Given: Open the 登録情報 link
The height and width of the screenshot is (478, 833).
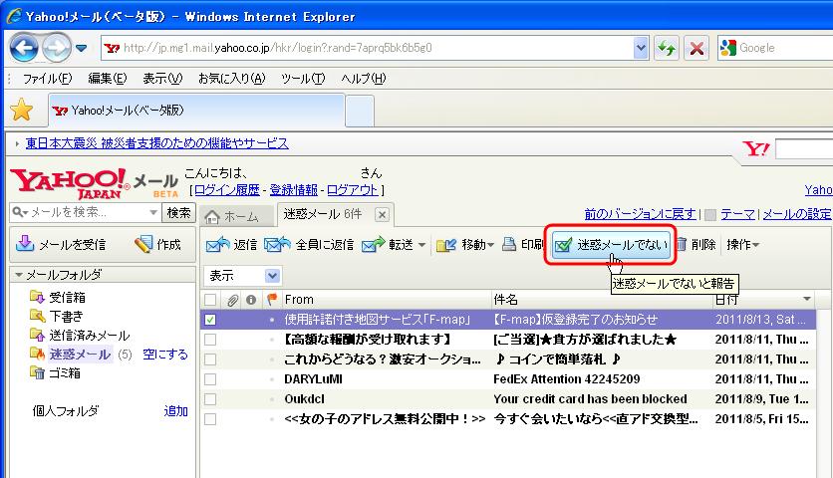Looking at the screenshot, I should (293, 189).
